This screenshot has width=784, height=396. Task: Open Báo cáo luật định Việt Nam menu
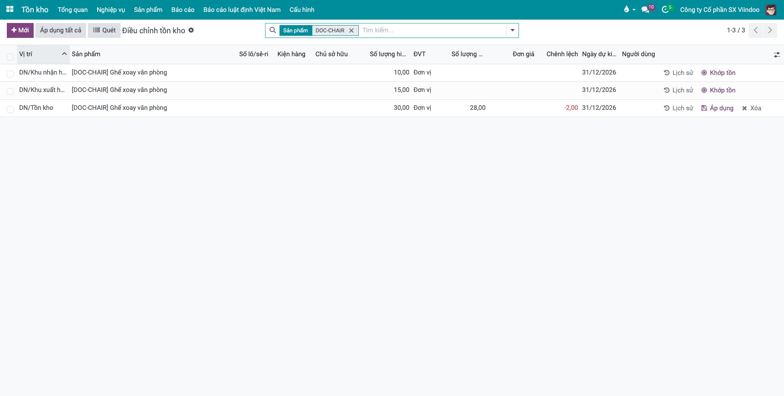click(x=242, y=9)
